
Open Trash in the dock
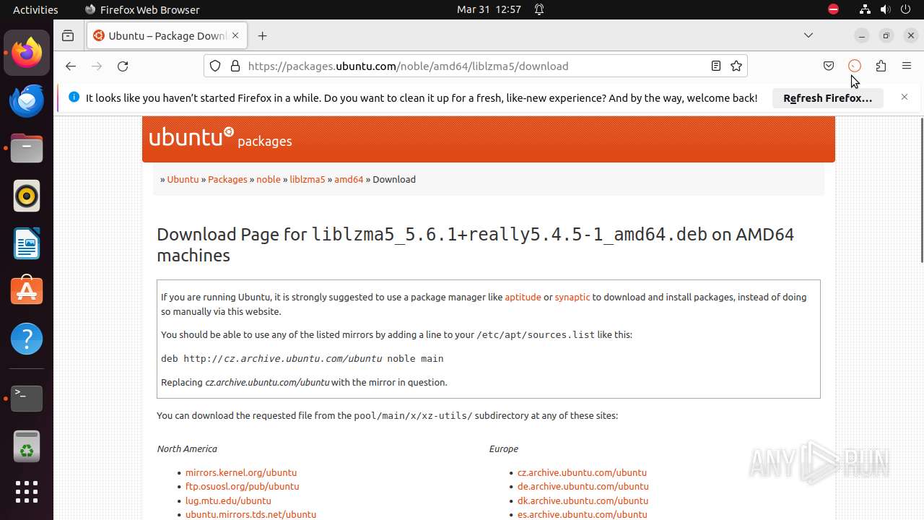(27, 446)
